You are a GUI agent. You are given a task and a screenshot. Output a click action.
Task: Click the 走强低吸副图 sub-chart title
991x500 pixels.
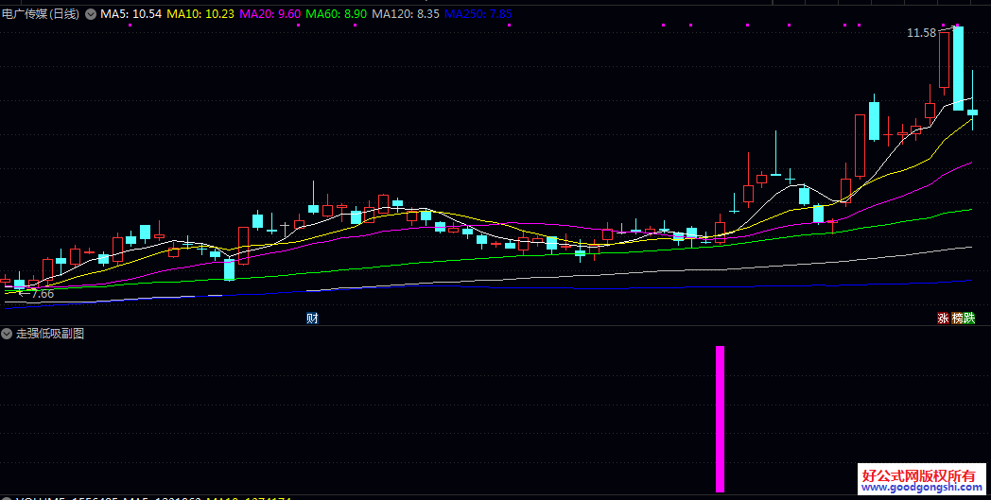coord(50,334)
